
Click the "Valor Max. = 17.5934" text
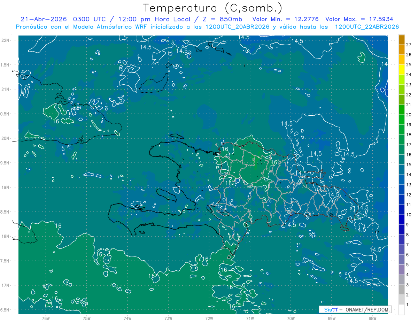[359, 19]
